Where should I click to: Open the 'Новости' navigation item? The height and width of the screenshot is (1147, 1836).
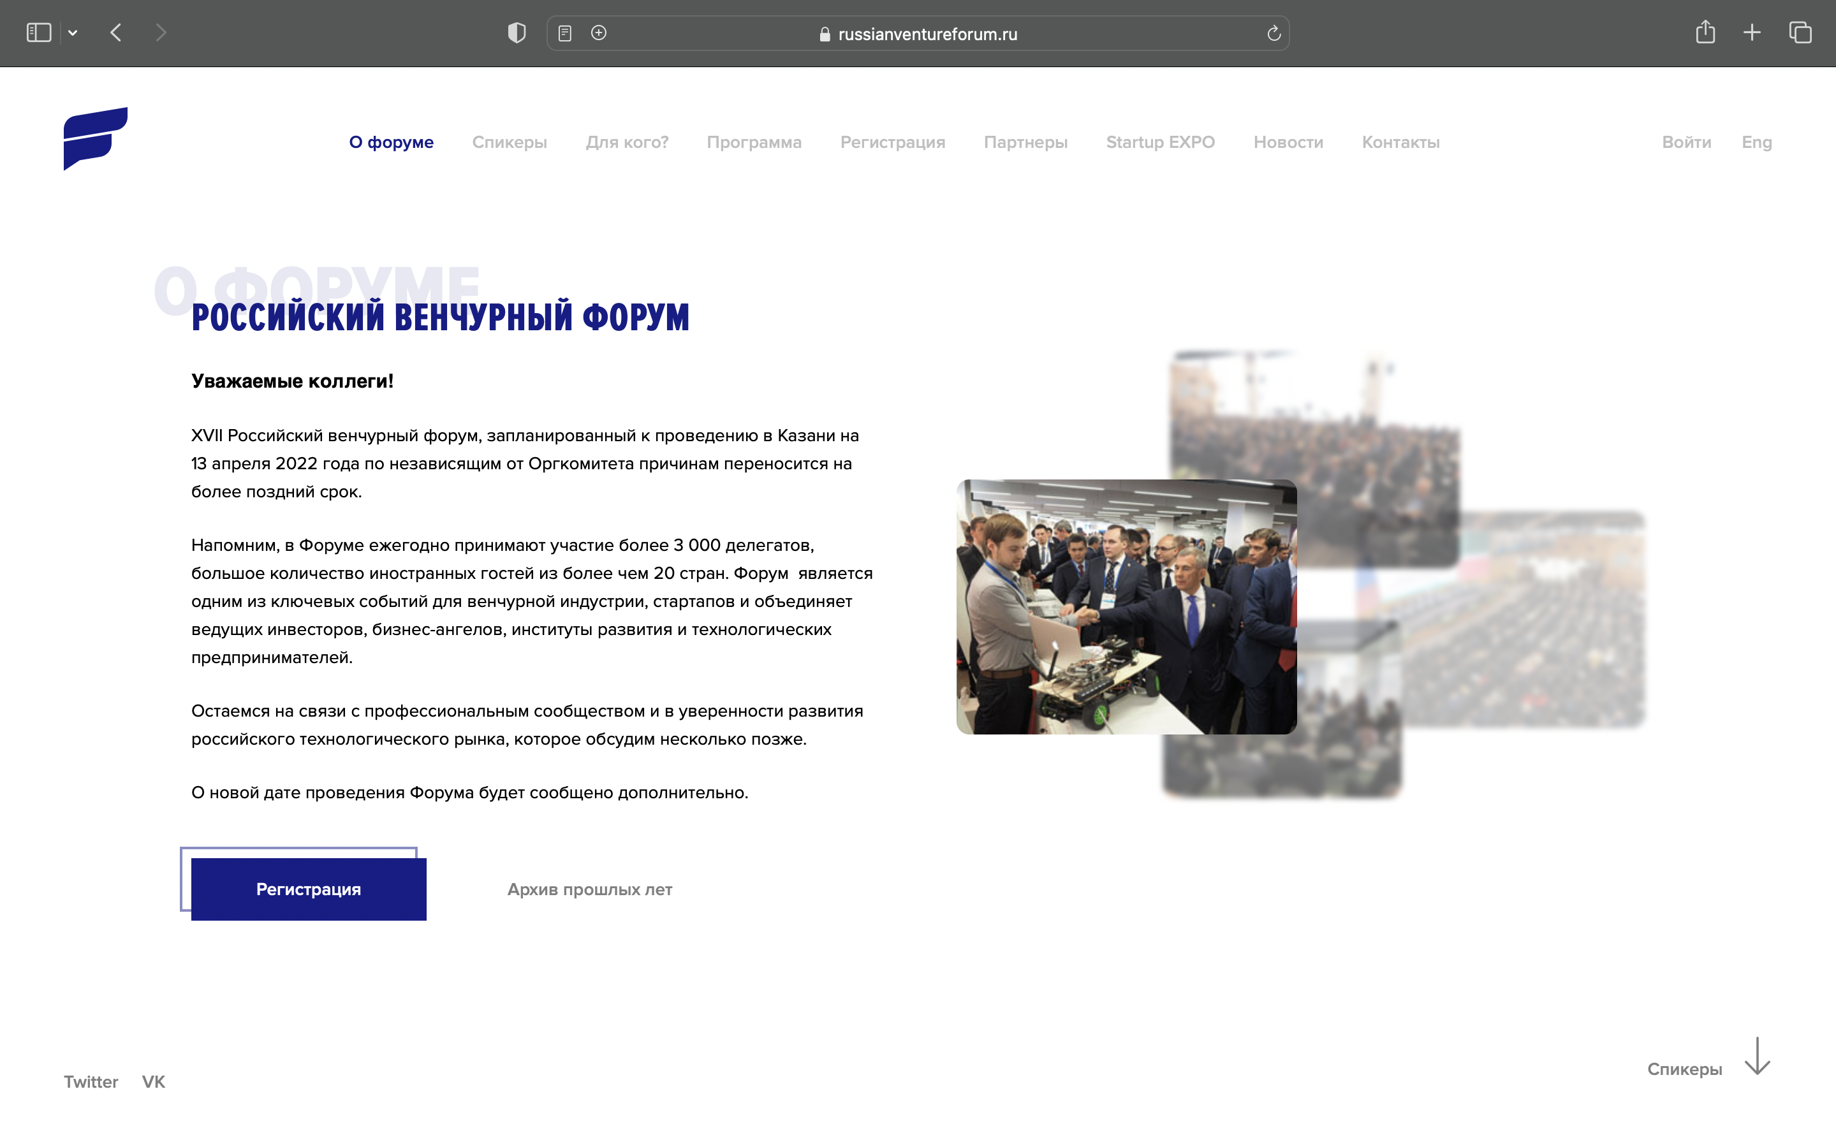[1288, 142]
